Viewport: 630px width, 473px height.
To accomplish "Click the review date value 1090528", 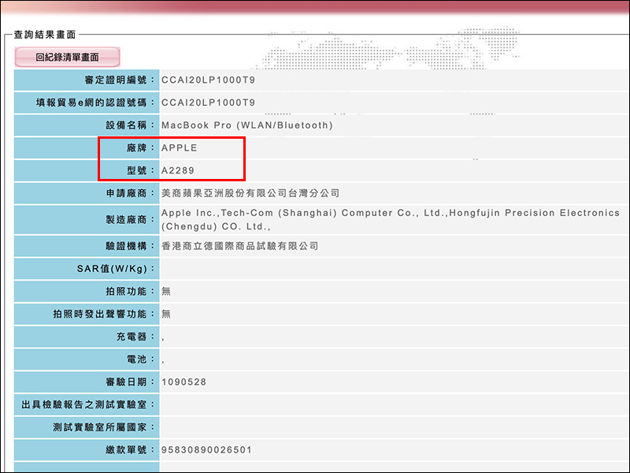I will click(x=183, y=382).
